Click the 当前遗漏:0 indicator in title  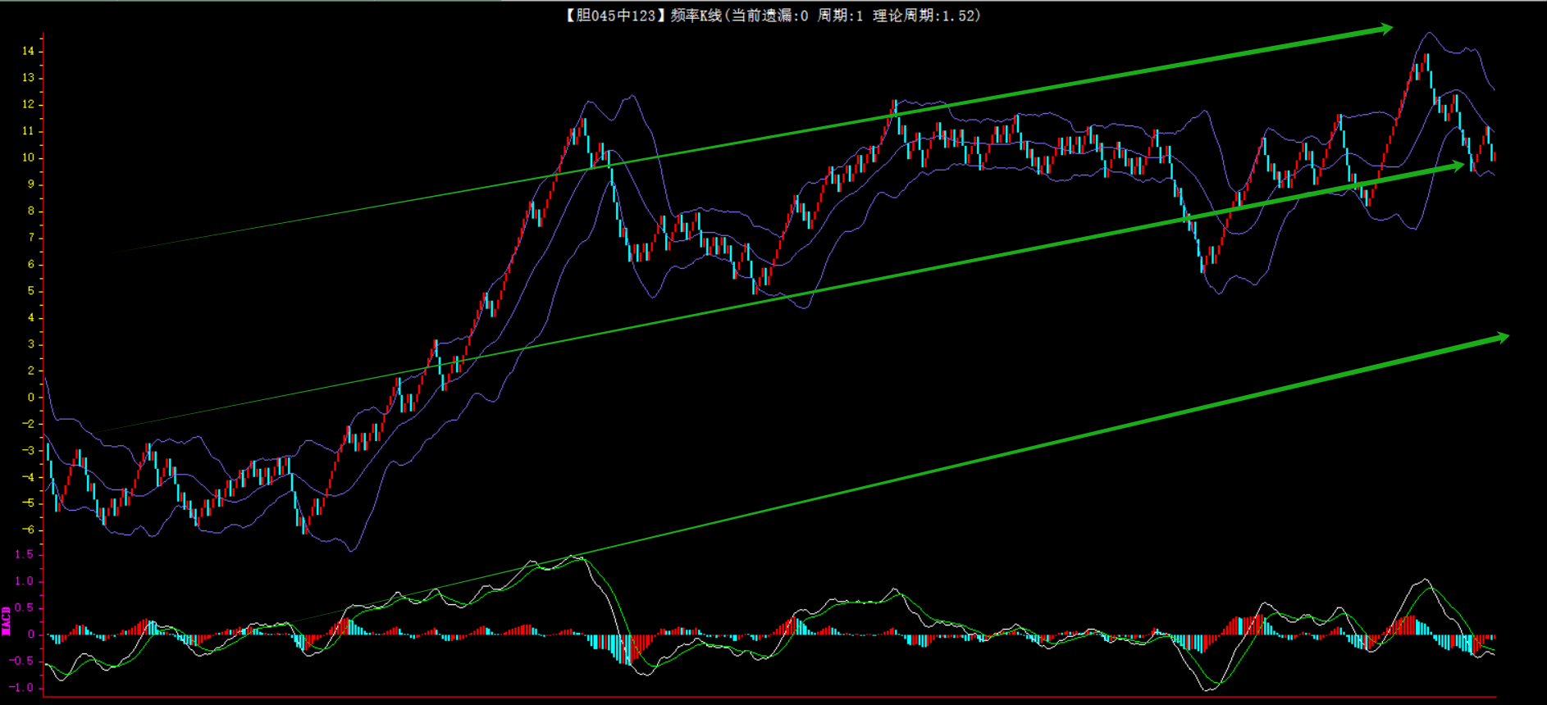click(x=769, y=16)
